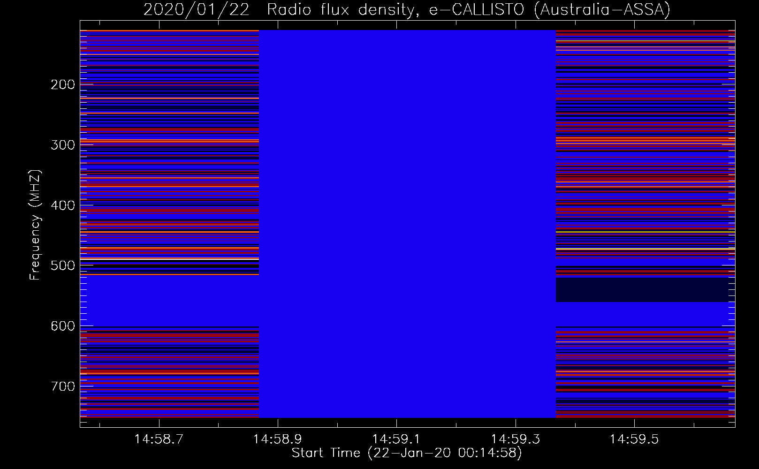The height and width of the screenshot is (469, 759).
Task: Click the 14:59.1 time tick label
Action: [x=396, y=439]
